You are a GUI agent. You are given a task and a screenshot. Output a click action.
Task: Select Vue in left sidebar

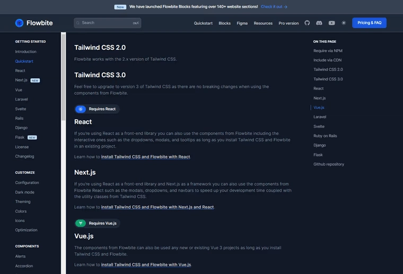19,90
